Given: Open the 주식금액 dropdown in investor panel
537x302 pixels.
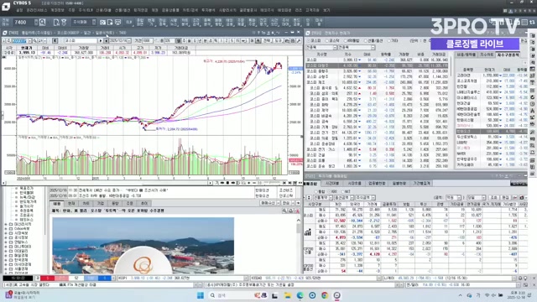Looking at the screenshot, I should click(x=365, y=198).
